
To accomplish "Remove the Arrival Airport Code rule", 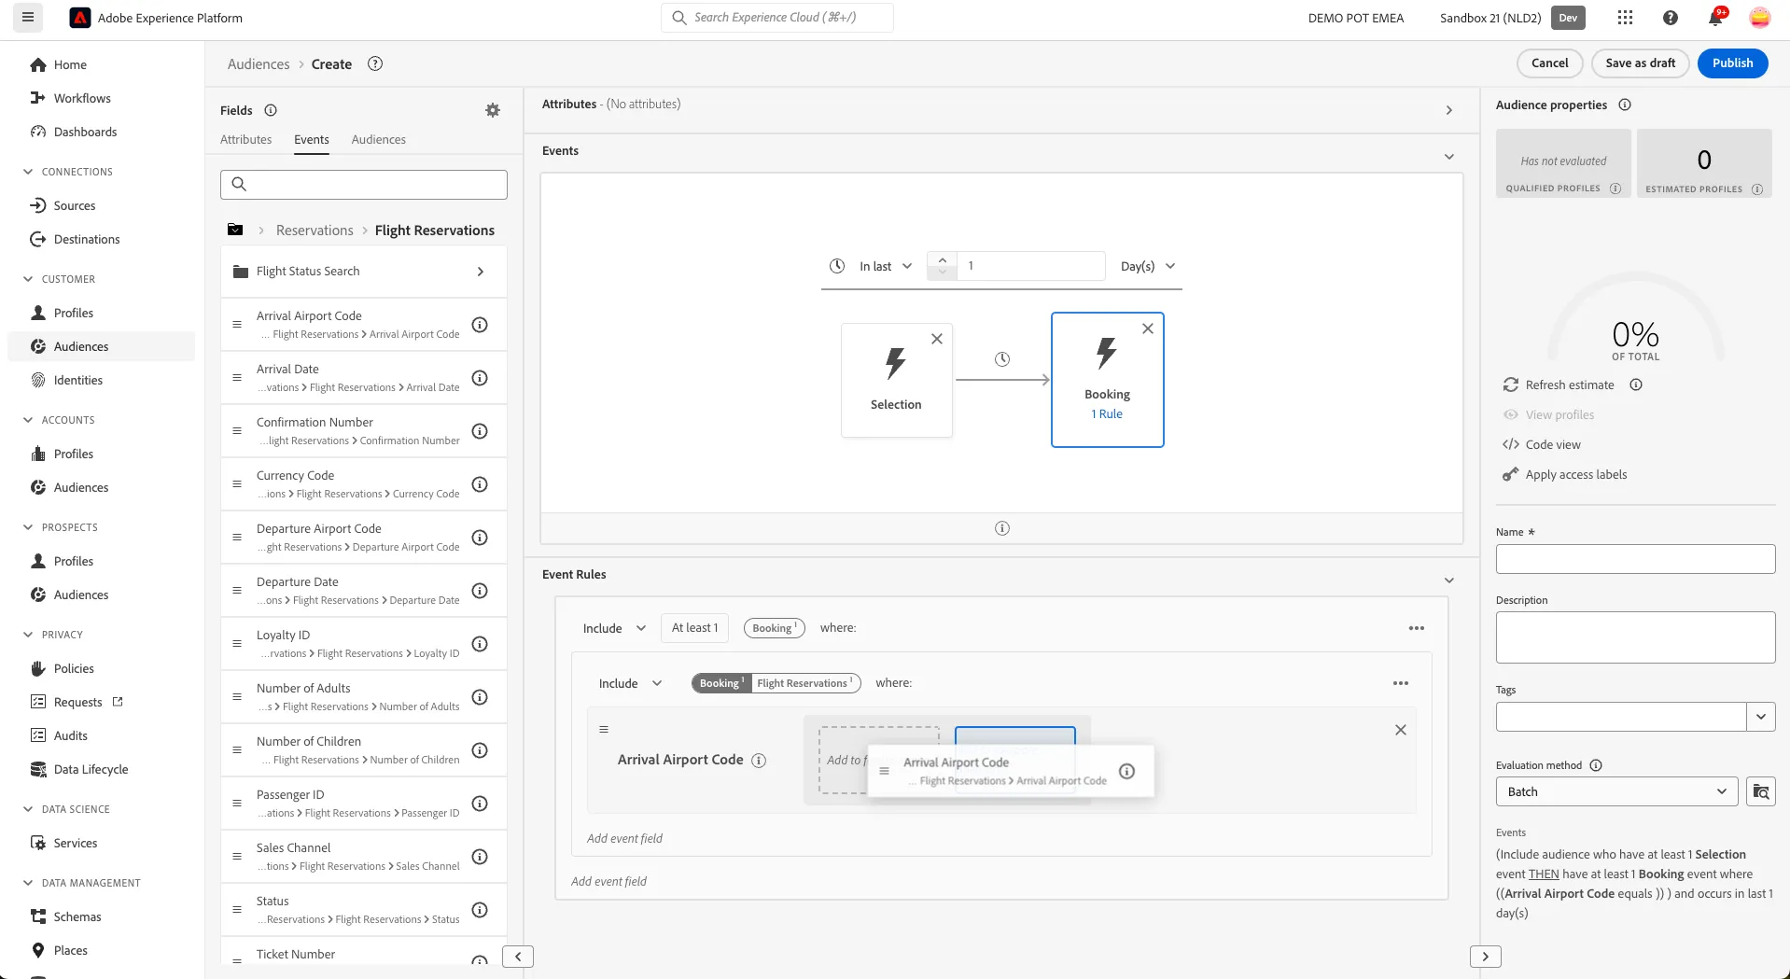I will (x=1401, y=730).
